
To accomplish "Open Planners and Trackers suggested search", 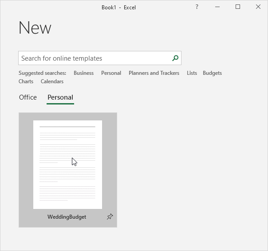I will [x=154, y=73].
